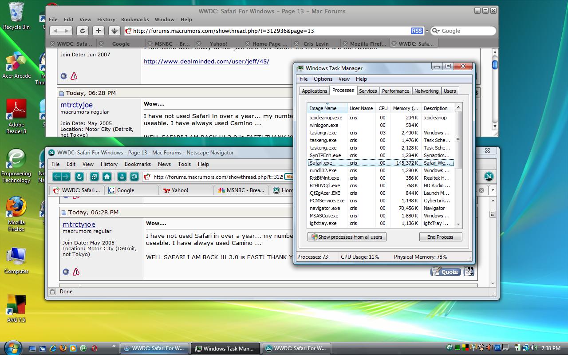
Task: Close the current Netscape tab with its X button
Action: 481,190
